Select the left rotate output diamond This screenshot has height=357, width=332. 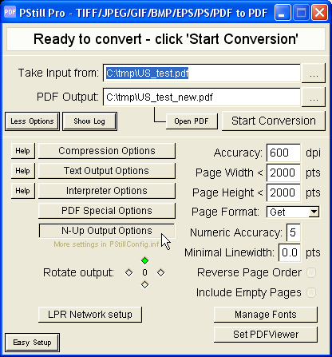point(128,272)
